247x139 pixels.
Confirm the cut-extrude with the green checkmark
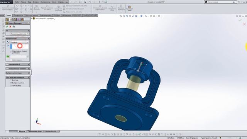click(x=7, y=27)
